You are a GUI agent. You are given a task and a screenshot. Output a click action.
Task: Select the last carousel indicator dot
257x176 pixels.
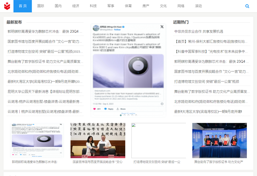pyautogui.click(x=135, y=115)
